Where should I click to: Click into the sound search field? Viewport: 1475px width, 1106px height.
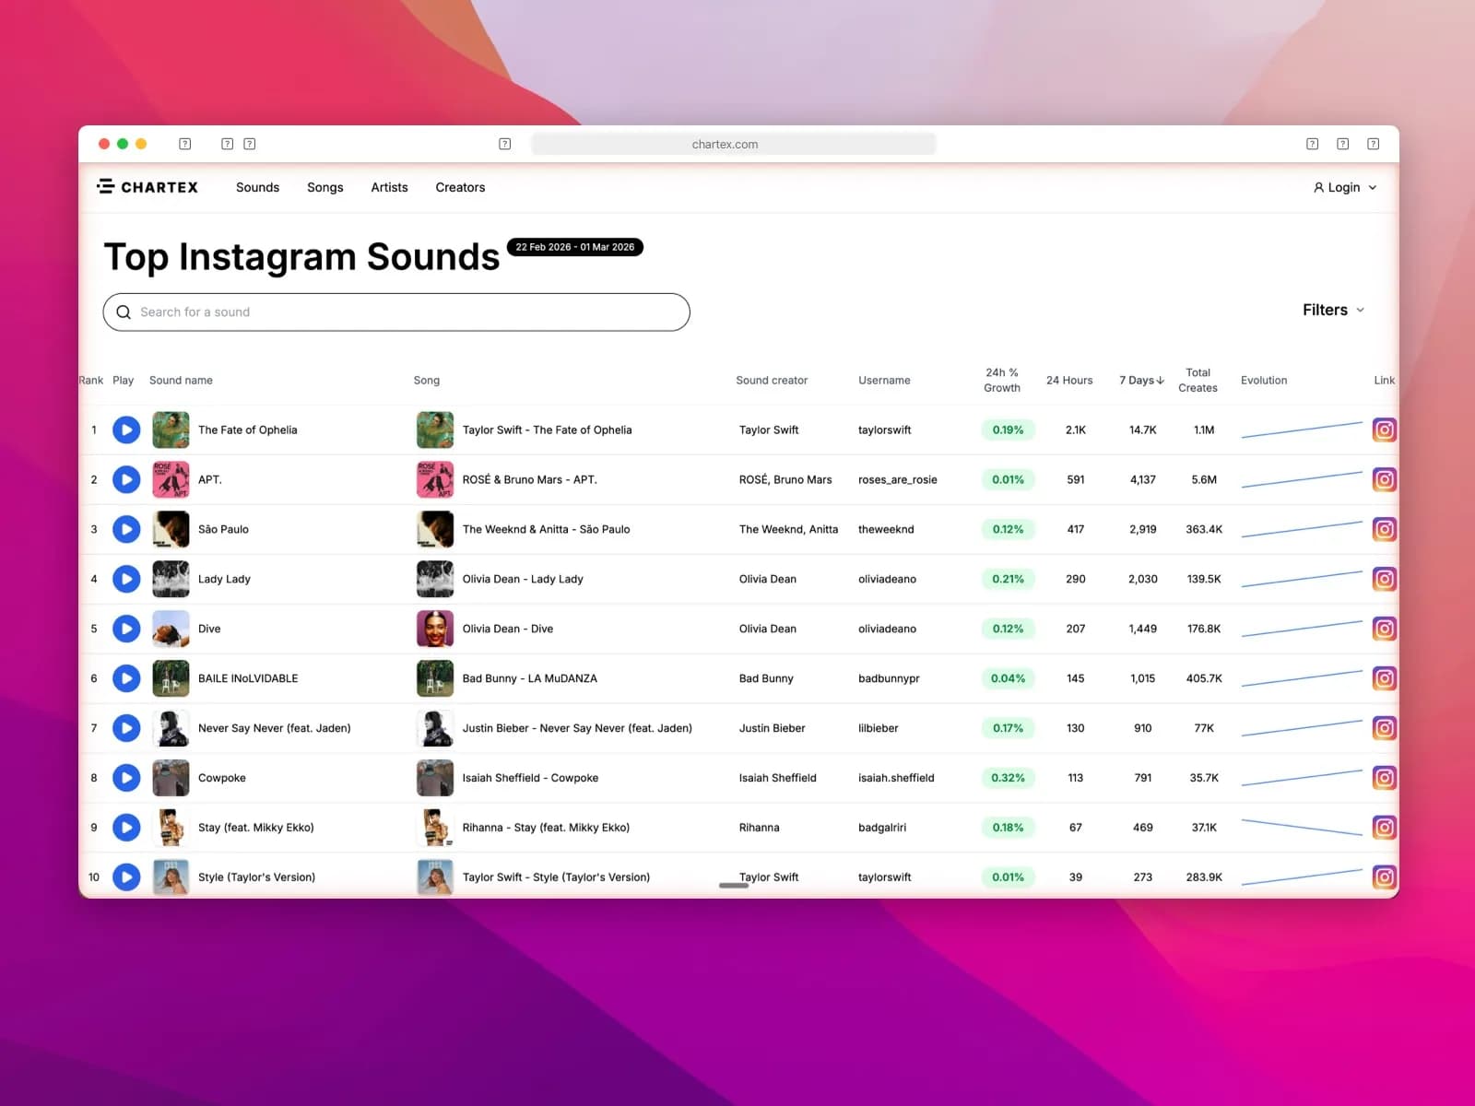click(x=396, y=312)
